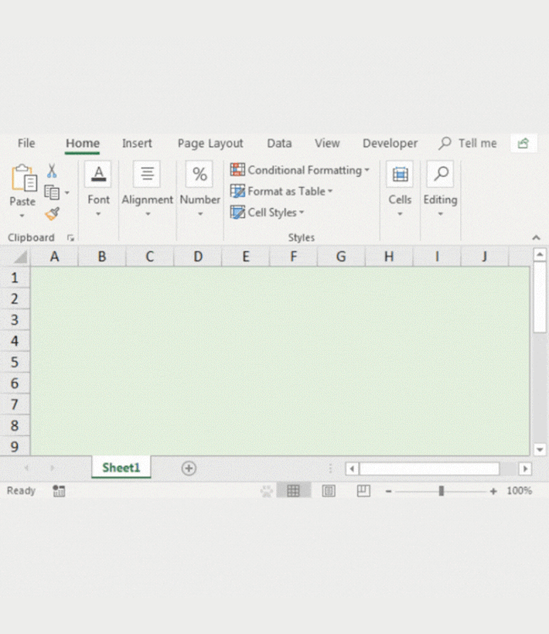Click the Format as Table icon

click(237, 191)
